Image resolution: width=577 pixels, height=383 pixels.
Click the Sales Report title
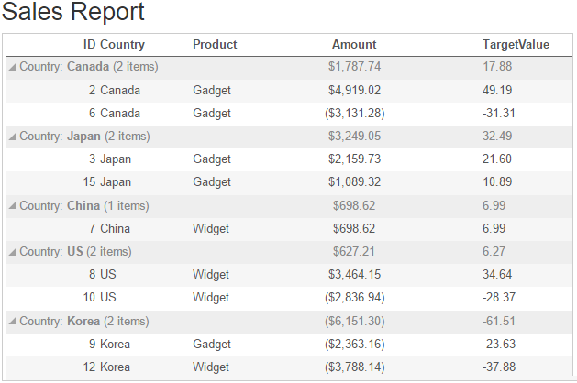tap(73, 13)
